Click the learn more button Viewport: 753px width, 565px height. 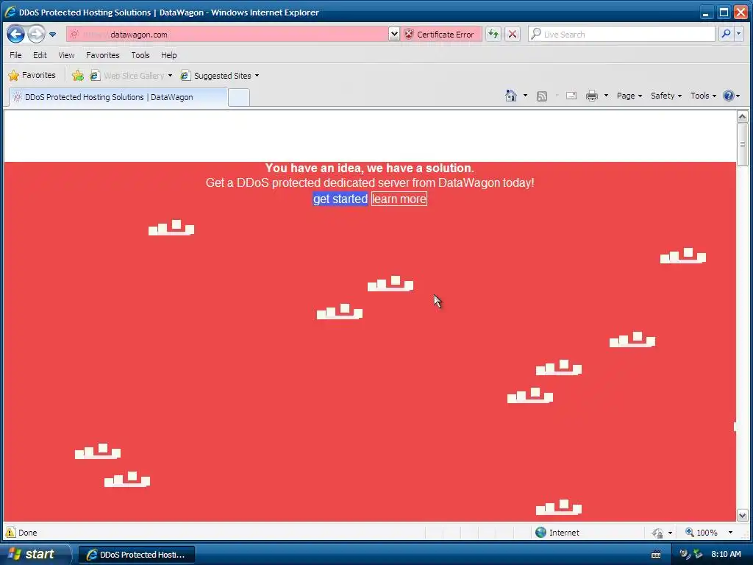click(399, 199)
